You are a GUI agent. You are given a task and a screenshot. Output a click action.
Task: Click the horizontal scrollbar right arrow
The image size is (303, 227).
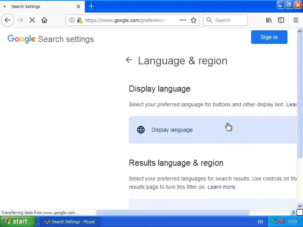click(x=293, y=213)
